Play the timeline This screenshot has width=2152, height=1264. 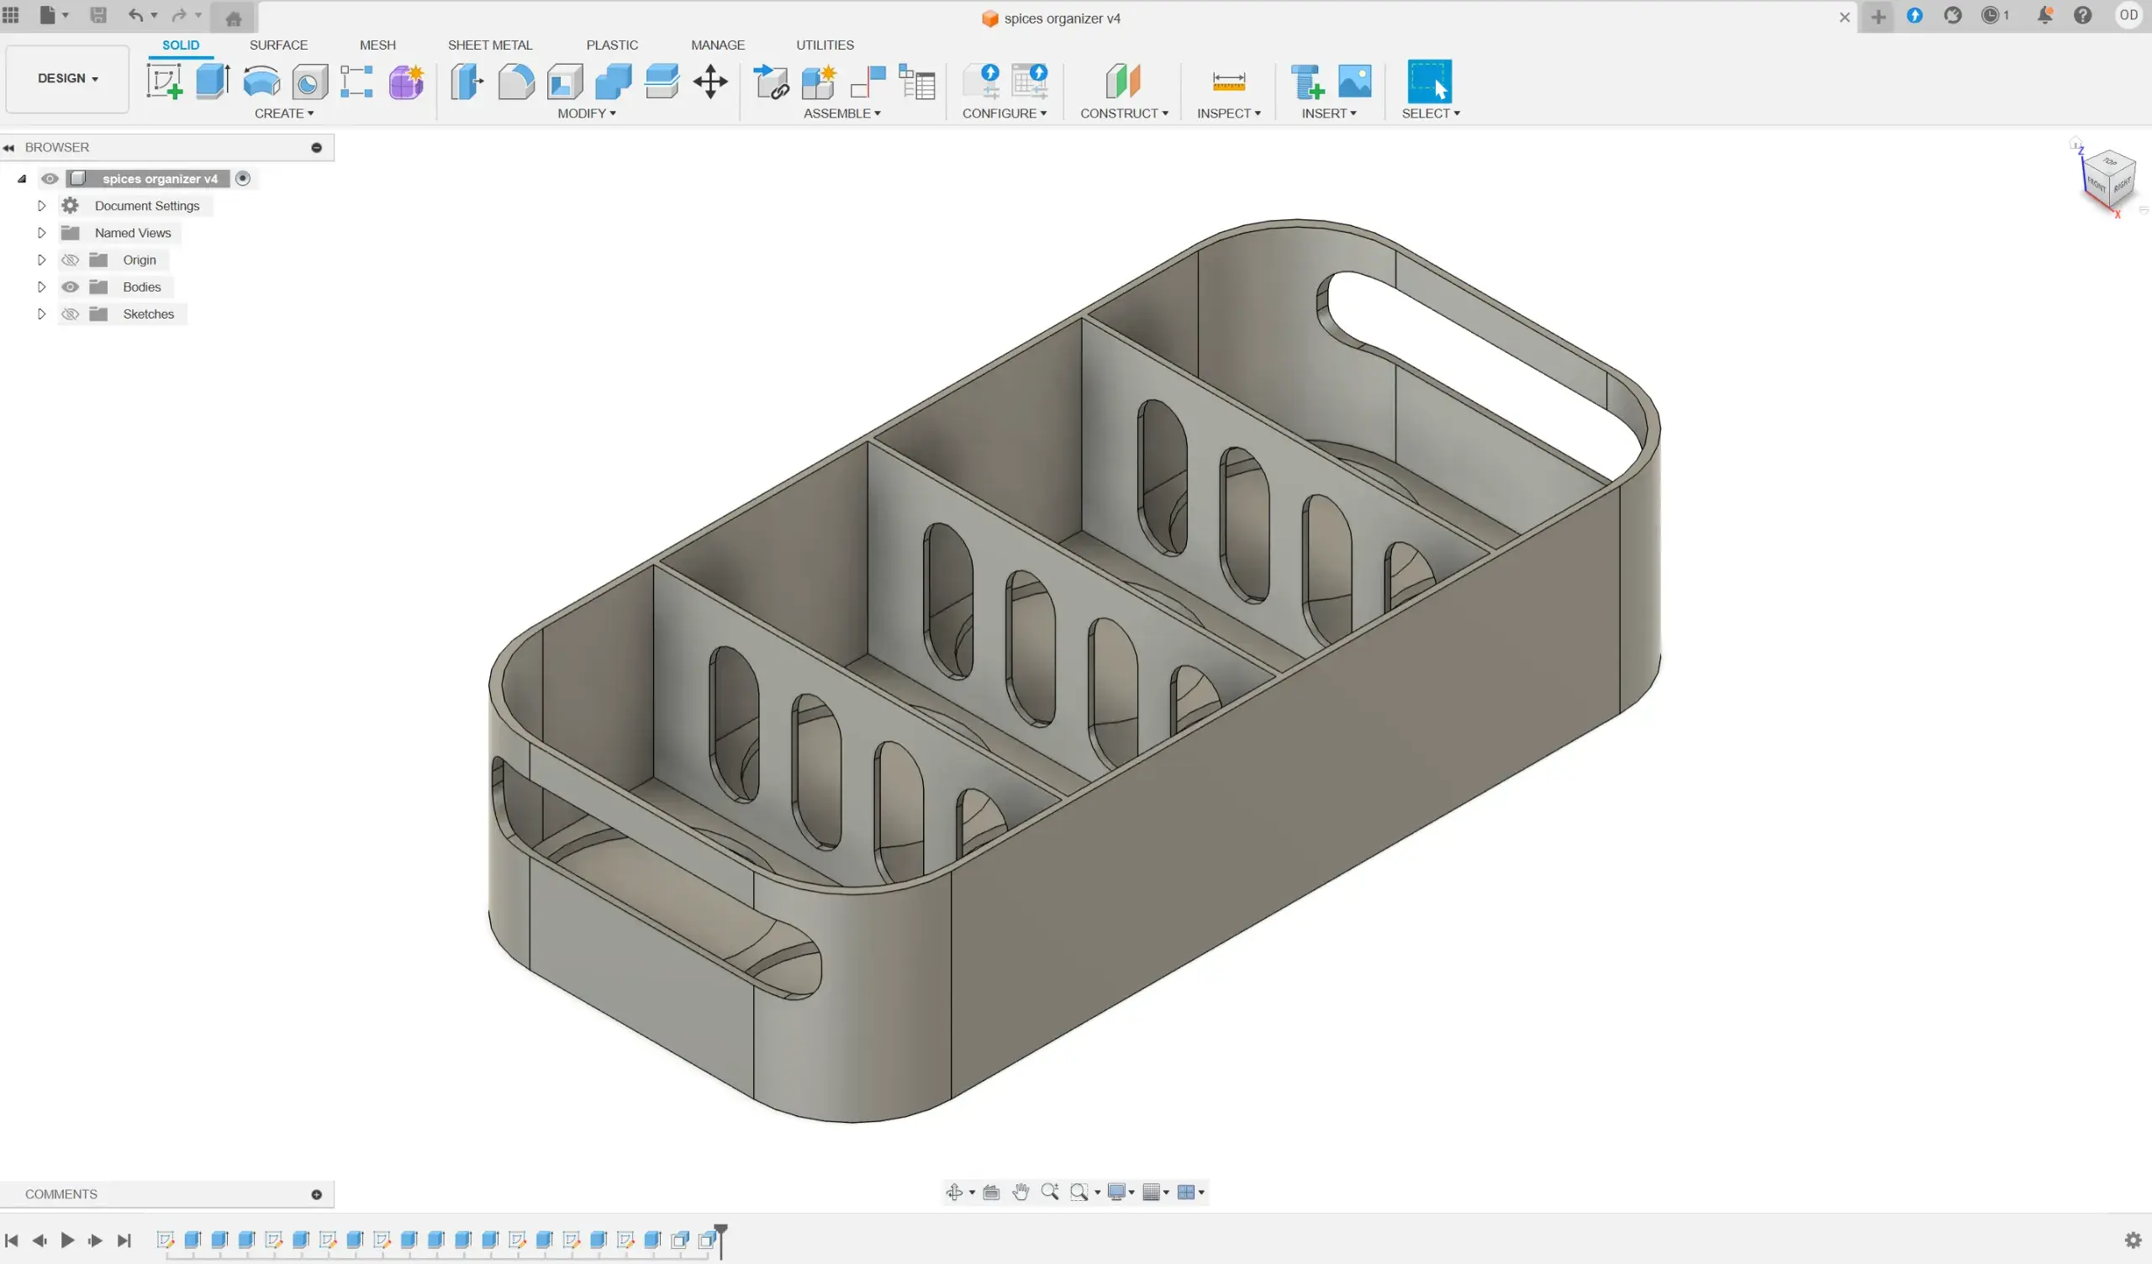pos(67,1241)
